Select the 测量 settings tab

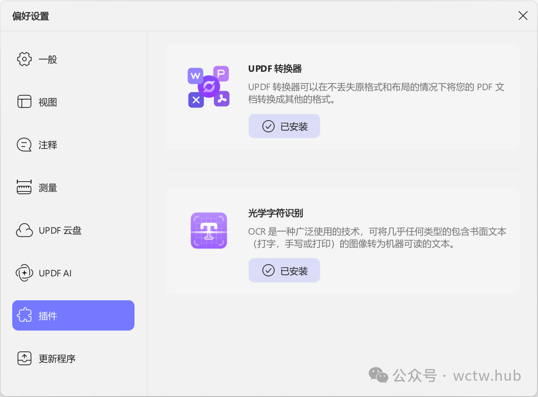click(73, 187)
